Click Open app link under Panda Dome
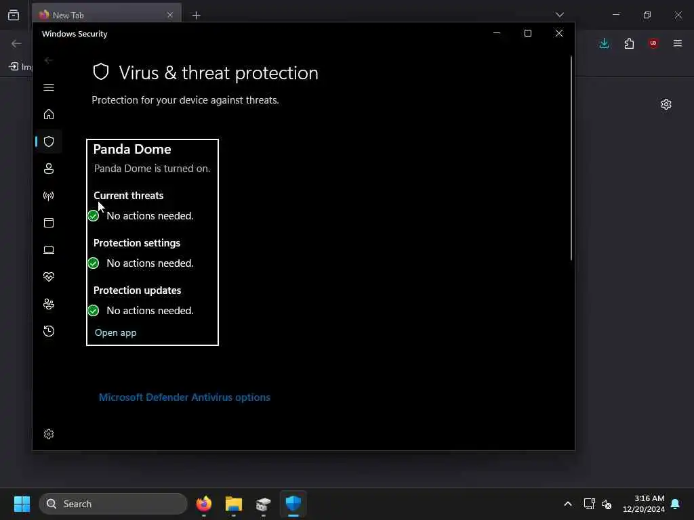The width and height of the screenshot is (694, 520). point(115,332)
